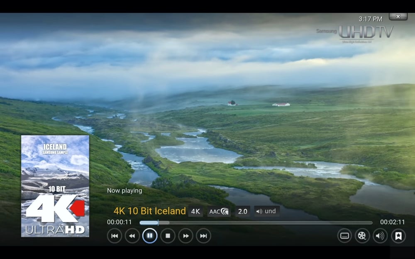Click the 'und' audio language badge
415x259 pixels.
pyautogui.click(x=267, y=211)
